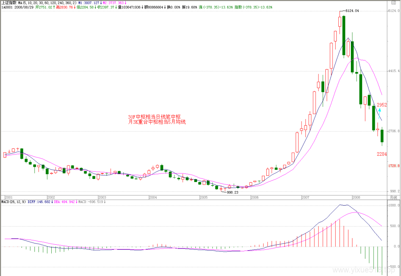
Task: Click the 上证指数 title label
Action: pos(9,3)
